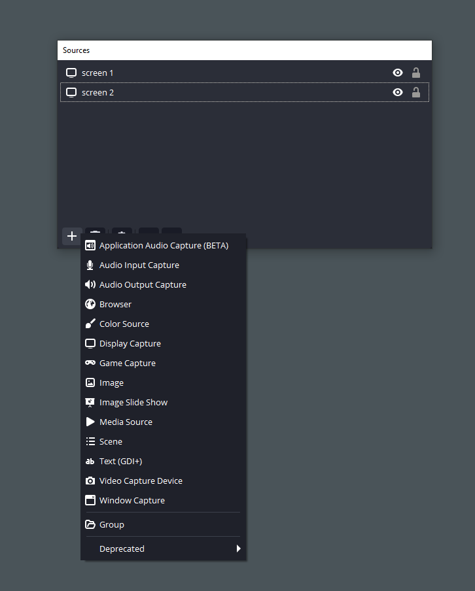Click the globe icon beside Browser
475x591 pixels.
click(x=90, y=304)
